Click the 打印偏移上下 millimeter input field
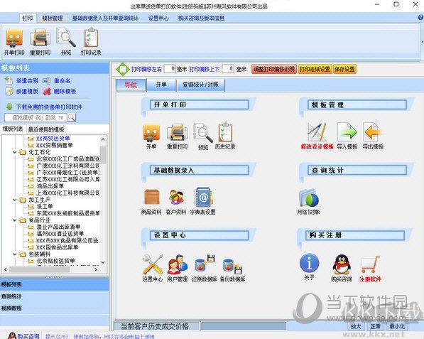 228,69
